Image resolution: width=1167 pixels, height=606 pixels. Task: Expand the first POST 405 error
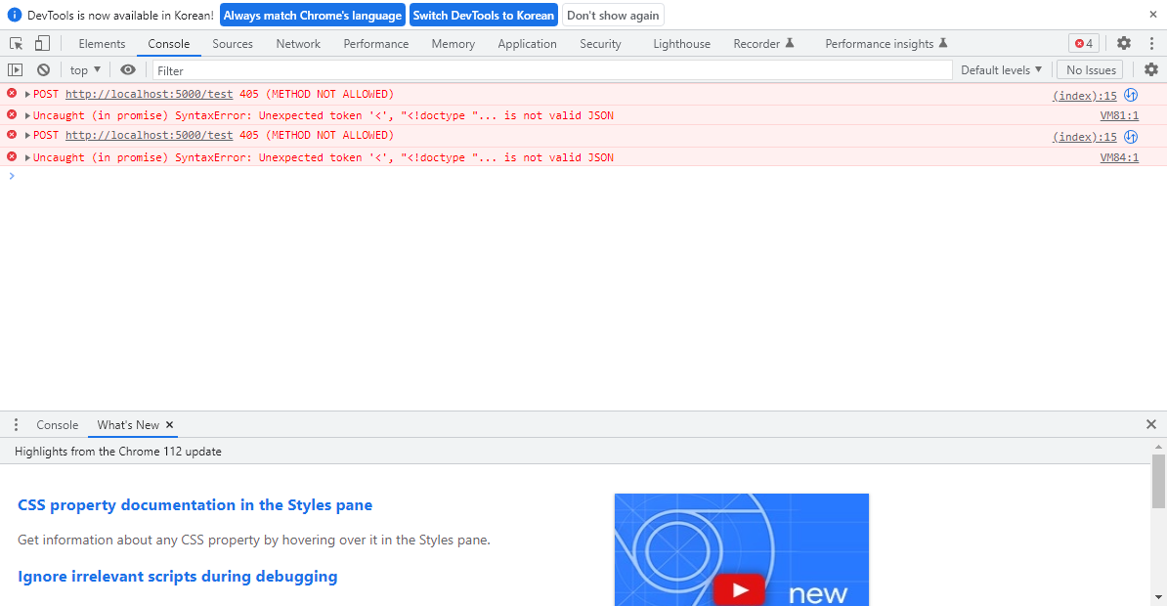[27, 95]
